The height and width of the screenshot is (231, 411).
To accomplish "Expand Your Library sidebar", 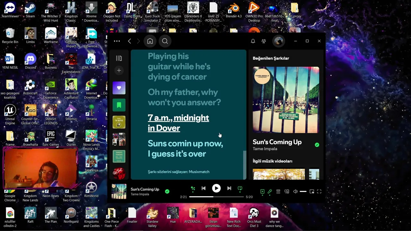I will pyautogui.click(x=119, y=58).
